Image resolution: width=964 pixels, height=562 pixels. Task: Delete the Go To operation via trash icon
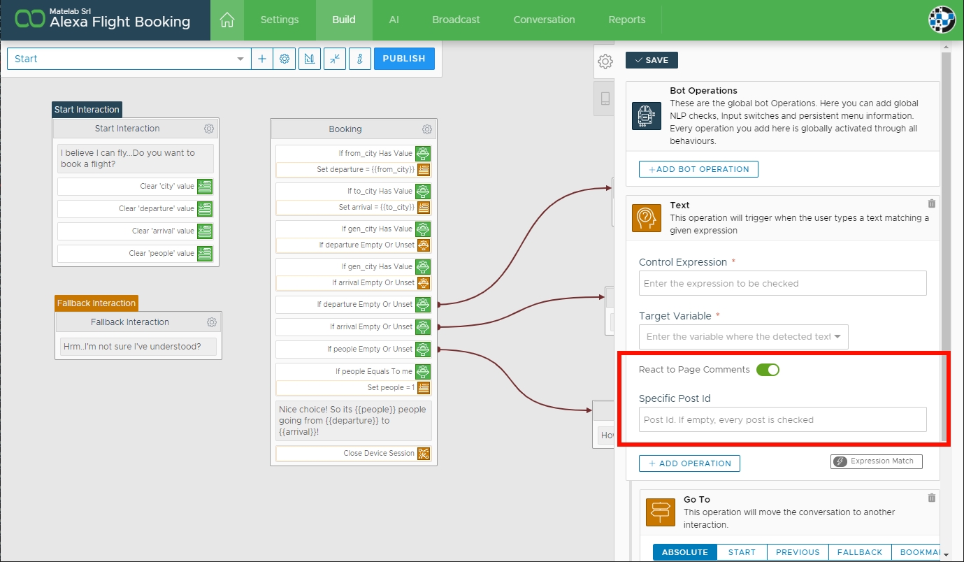tap(931, 498)
